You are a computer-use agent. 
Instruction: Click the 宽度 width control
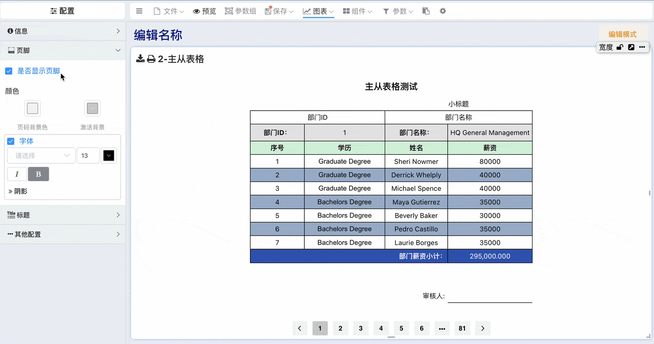606,47
